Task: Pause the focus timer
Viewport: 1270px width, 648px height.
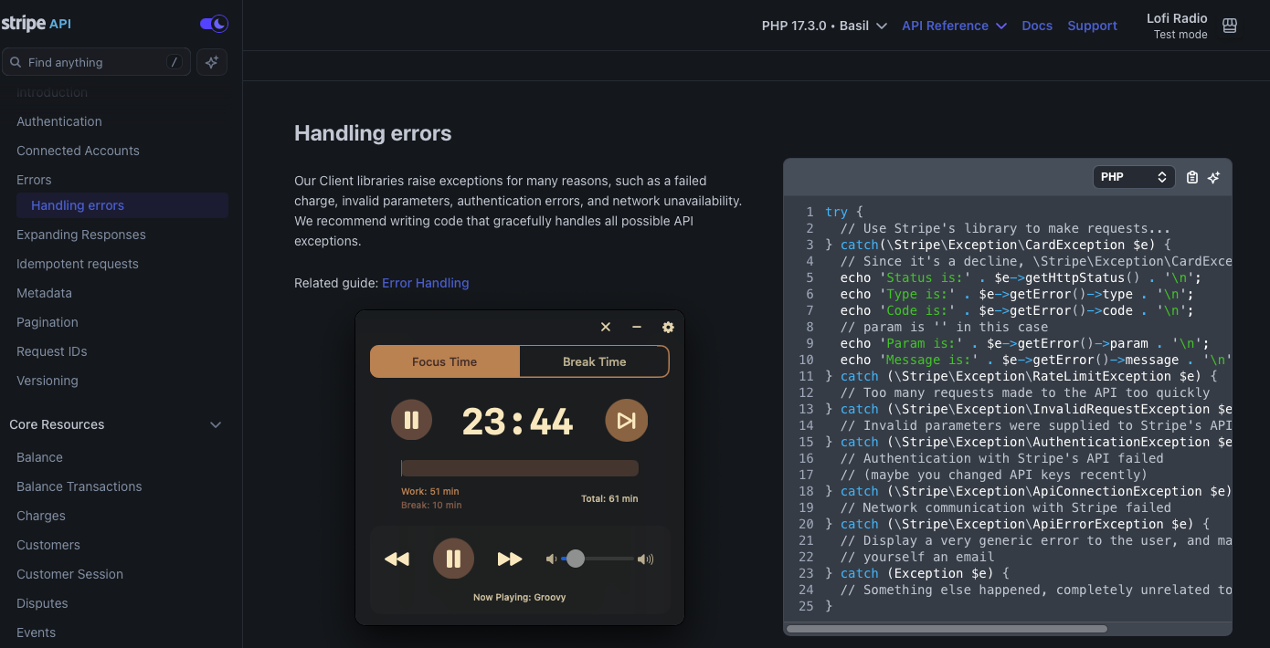Action: [412, 420]
